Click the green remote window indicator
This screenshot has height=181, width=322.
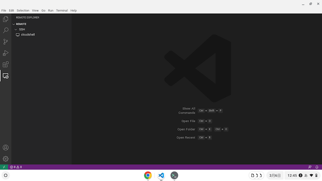[4, 167]
